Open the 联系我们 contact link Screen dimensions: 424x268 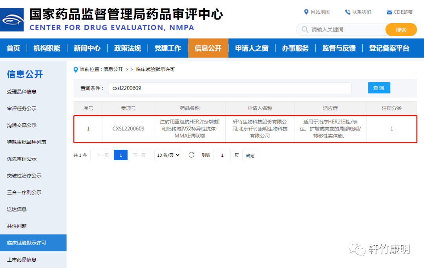click(358, 12)
